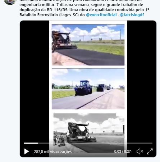This screenshot has height=162, width=160.
Task: Click the "Batalhão Ferroviário (Lages-SC)" text
Action: (x=49, y=15)
